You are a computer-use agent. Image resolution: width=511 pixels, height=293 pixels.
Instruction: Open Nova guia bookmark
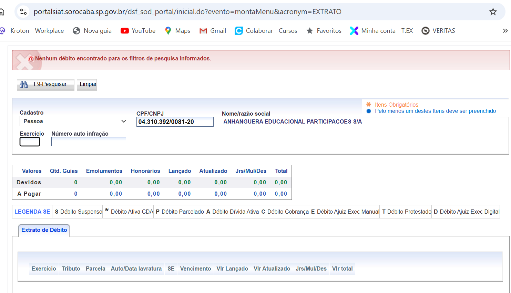[x=92, y=31]
